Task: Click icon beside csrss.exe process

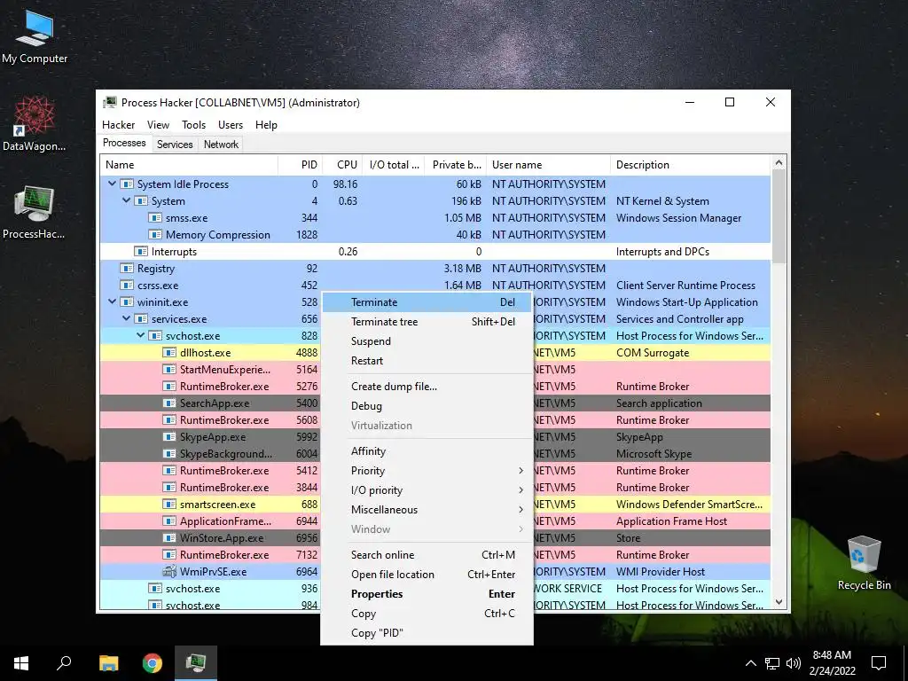Action: coord(127,285)
